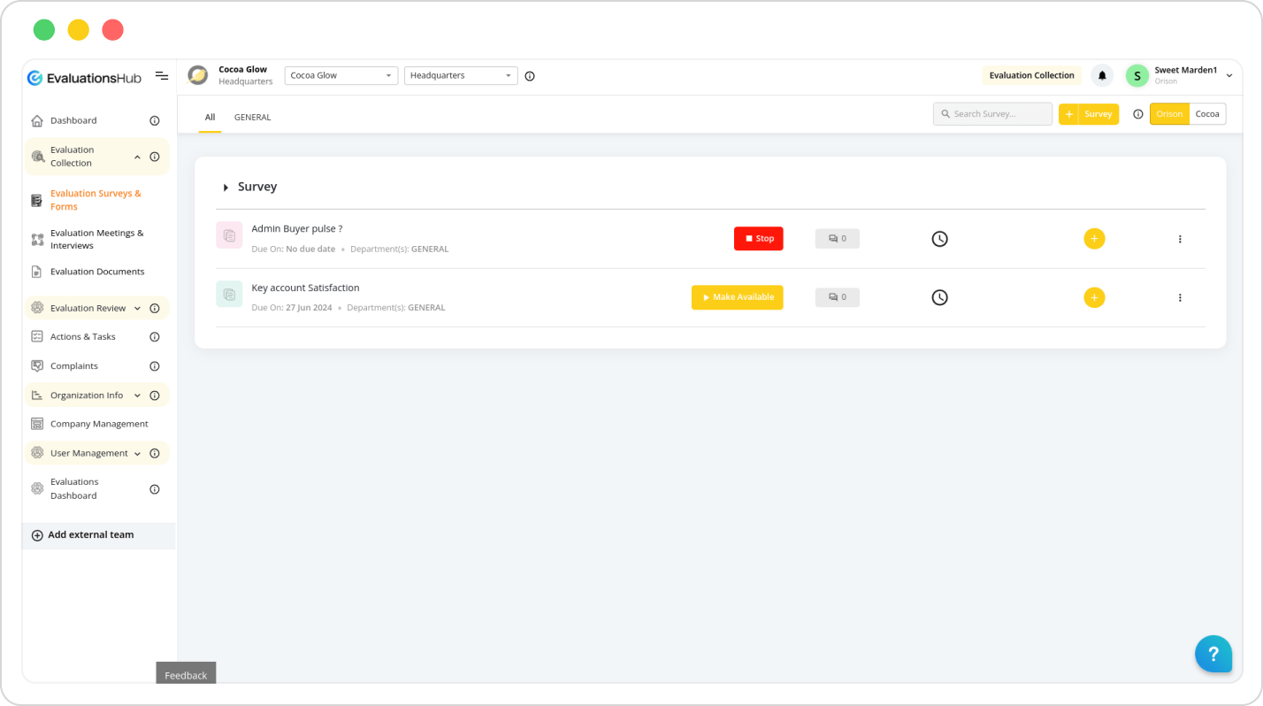1263x706 pixels.
Task: Open three-dot menu for Admin Buyer pulse
Action: coord(1180,239)
